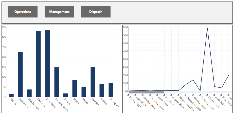Click the Rickles bar

[102, 90]
